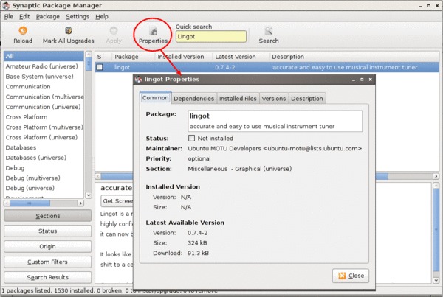Image resolution: width=443 pixels, height=297 pixels.
Task: Show the Custom Filters view
Action: click(47, 262)
